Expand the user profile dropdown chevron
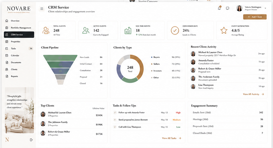The height and width of the screenshot is (148, 273). click(265, 8)
